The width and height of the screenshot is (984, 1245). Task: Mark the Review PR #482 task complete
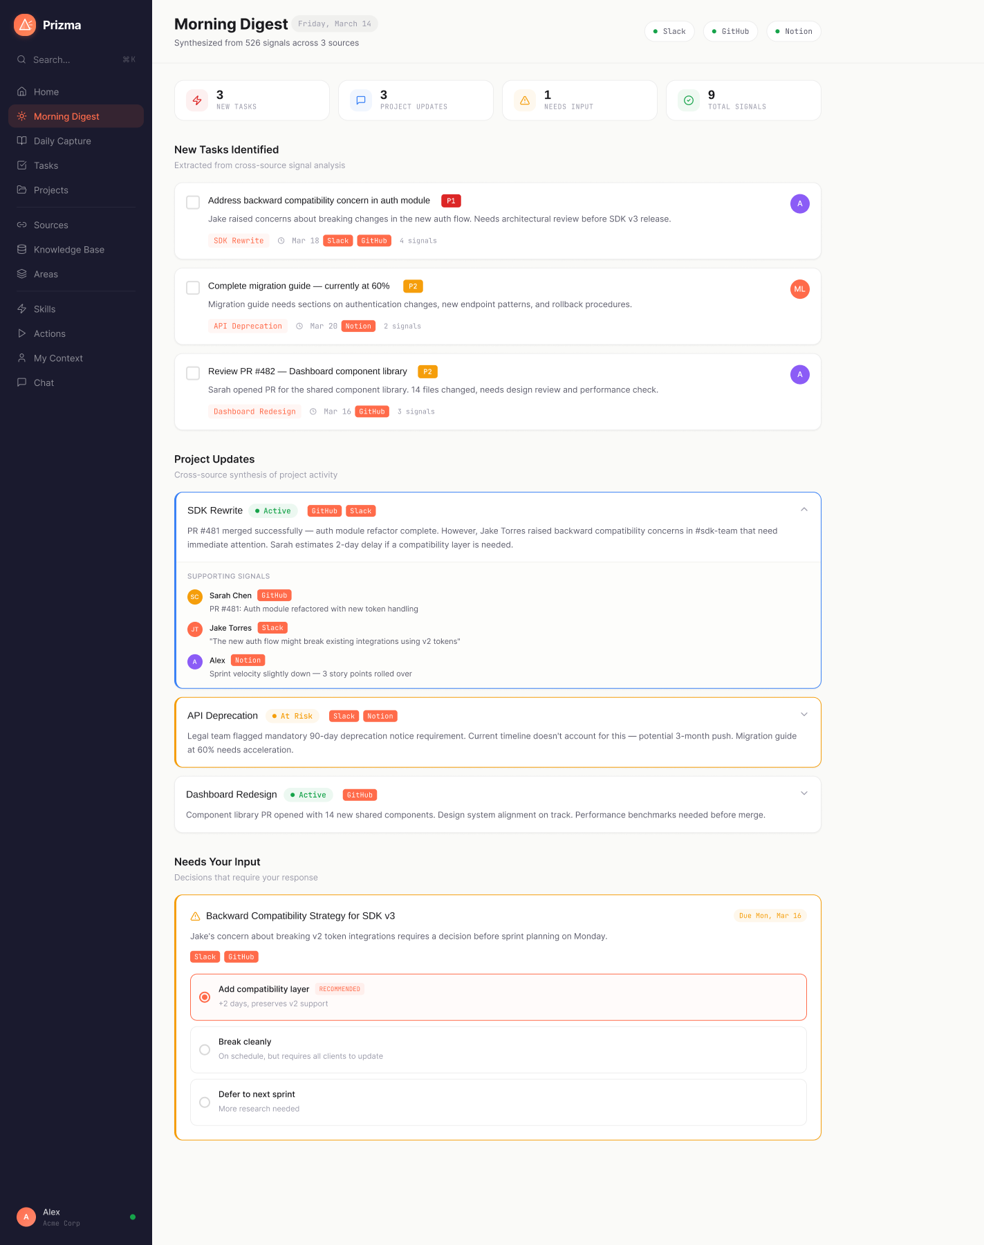(194, 373)
